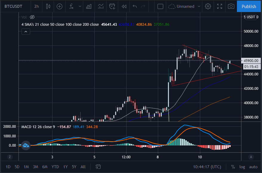Go to TradingView cloud logo
262x173 pixels.
26,145
